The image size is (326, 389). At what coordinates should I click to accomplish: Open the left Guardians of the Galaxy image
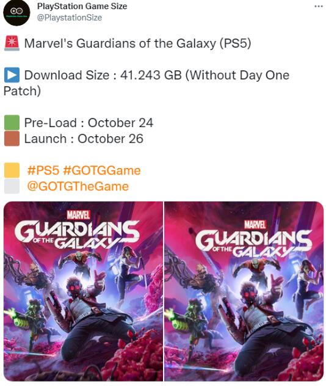pyautogui.click(x=83, y=291)
